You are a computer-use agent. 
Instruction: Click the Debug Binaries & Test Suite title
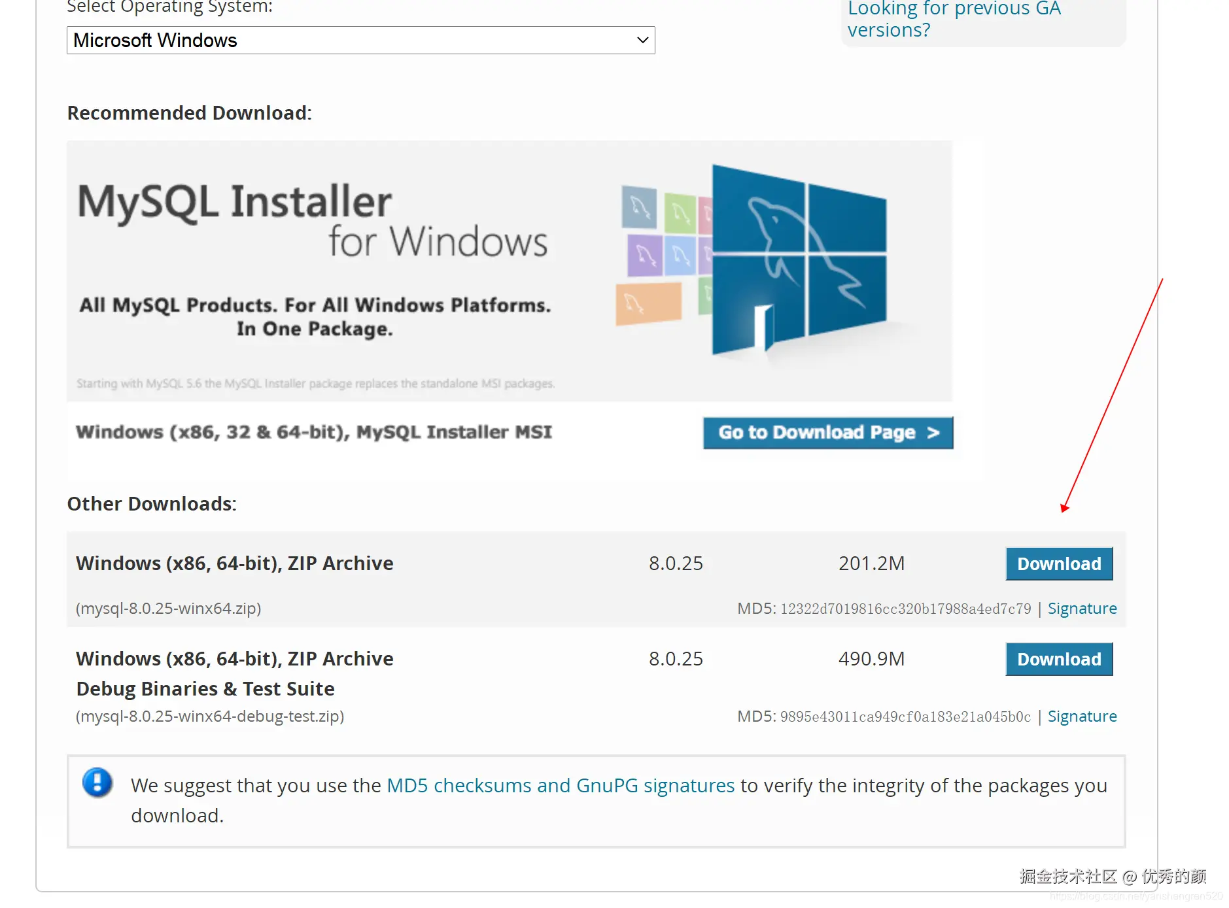205,689
